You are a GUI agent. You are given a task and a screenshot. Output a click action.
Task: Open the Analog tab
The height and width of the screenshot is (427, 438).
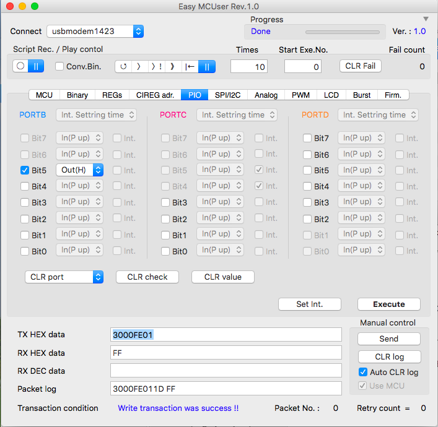click(266, 95)
